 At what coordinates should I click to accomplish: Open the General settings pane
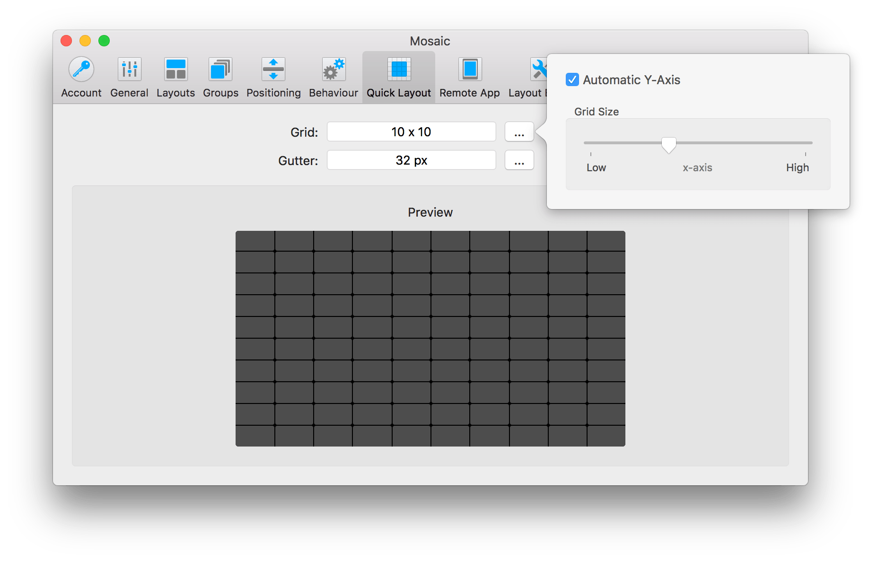pos(129,78)
